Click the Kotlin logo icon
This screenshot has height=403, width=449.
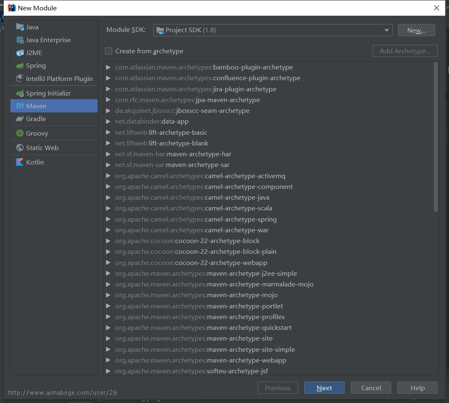click(20, 162)
